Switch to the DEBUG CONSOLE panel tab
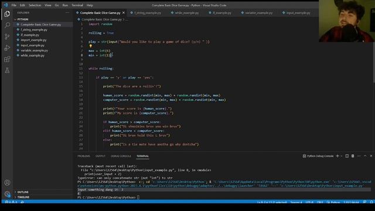 pyautogui.click(x=121, y=156)
